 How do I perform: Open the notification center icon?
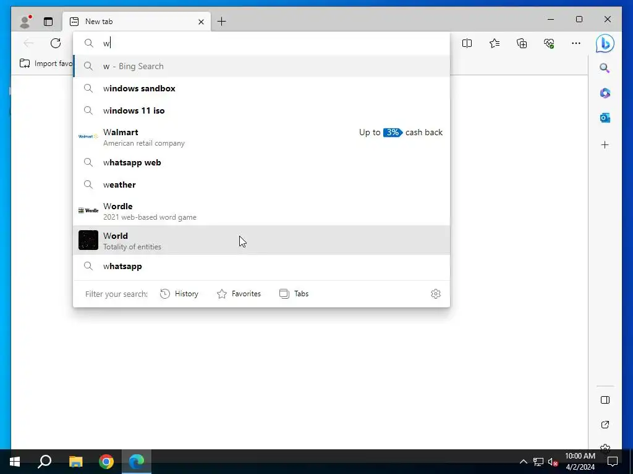613,462
